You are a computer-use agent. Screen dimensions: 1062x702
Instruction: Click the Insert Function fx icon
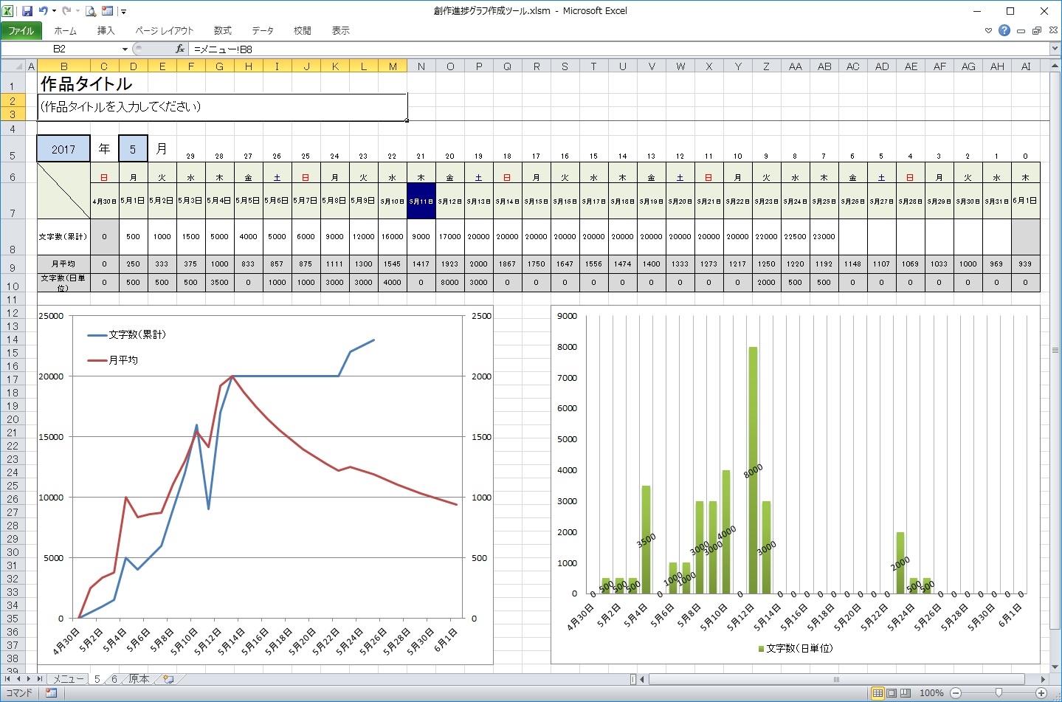tap(179, 49)
